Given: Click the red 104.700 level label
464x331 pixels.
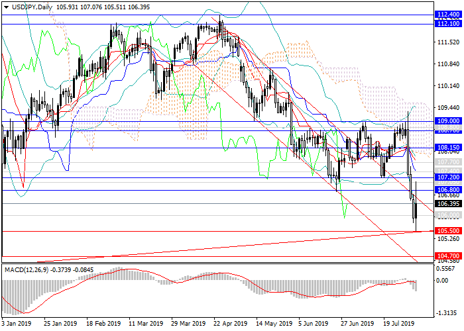Looking at the screenshot, I should point(448,256).
